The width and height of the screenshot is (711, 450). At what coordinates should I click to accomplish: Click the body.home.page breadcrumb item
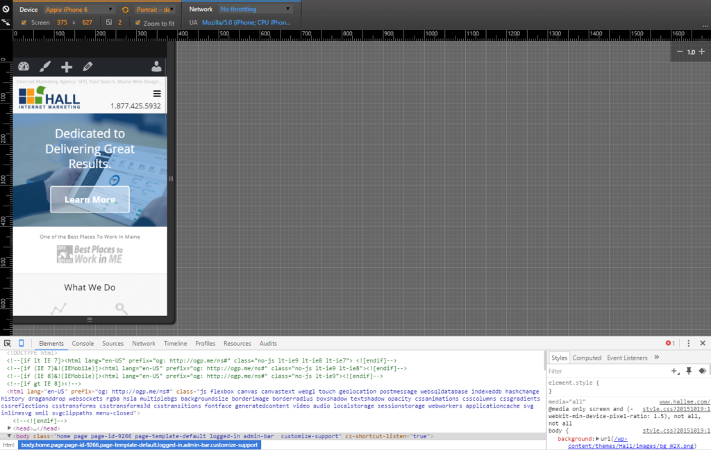tap(139, 445)
